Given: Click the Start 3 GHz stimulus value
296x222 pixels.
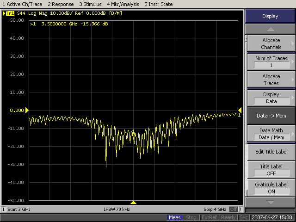Looking at the screenshot, I should pos(19,209).
